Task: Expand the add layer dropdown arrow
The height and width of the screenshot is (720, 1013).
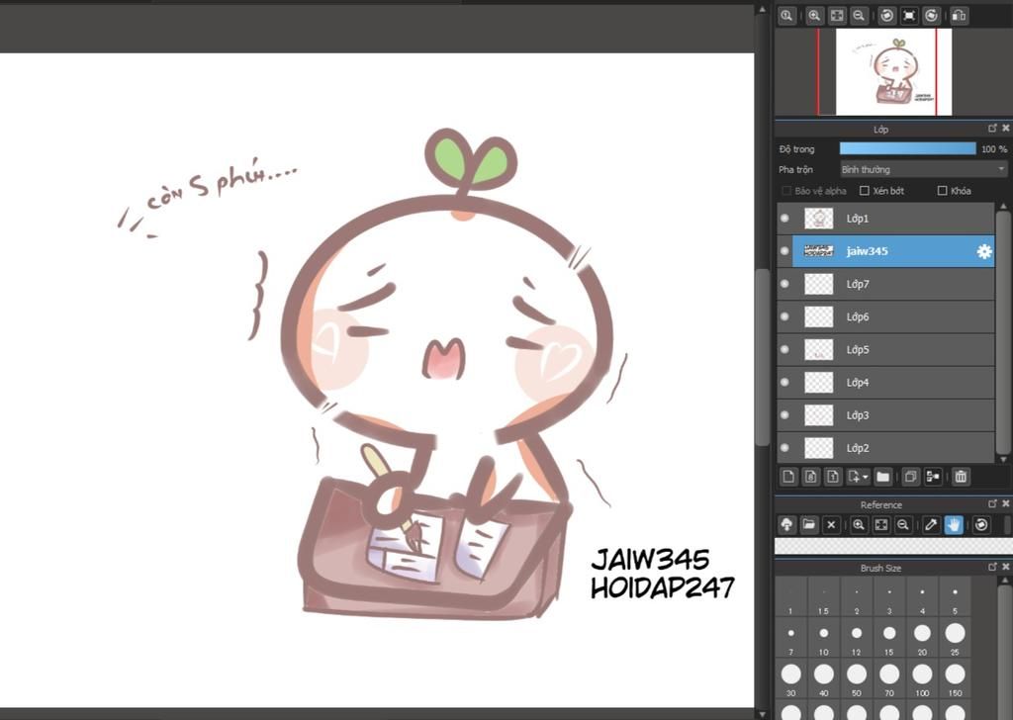Action: tap(866, 478)
